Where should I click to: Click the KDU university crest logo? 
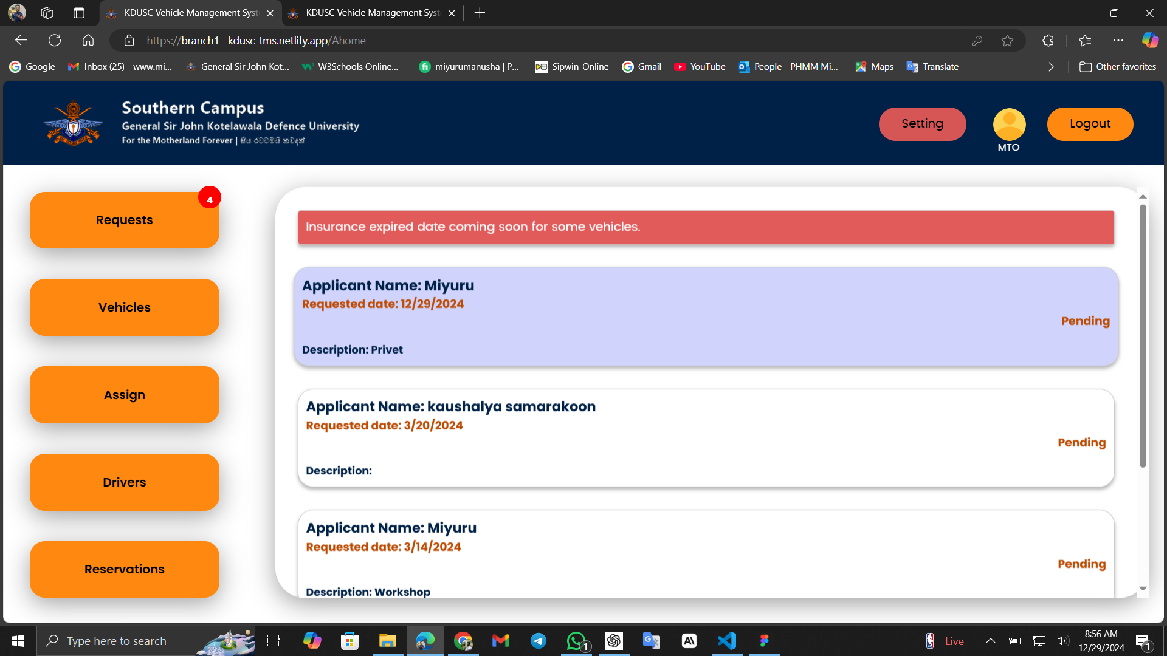pos(74,123)
